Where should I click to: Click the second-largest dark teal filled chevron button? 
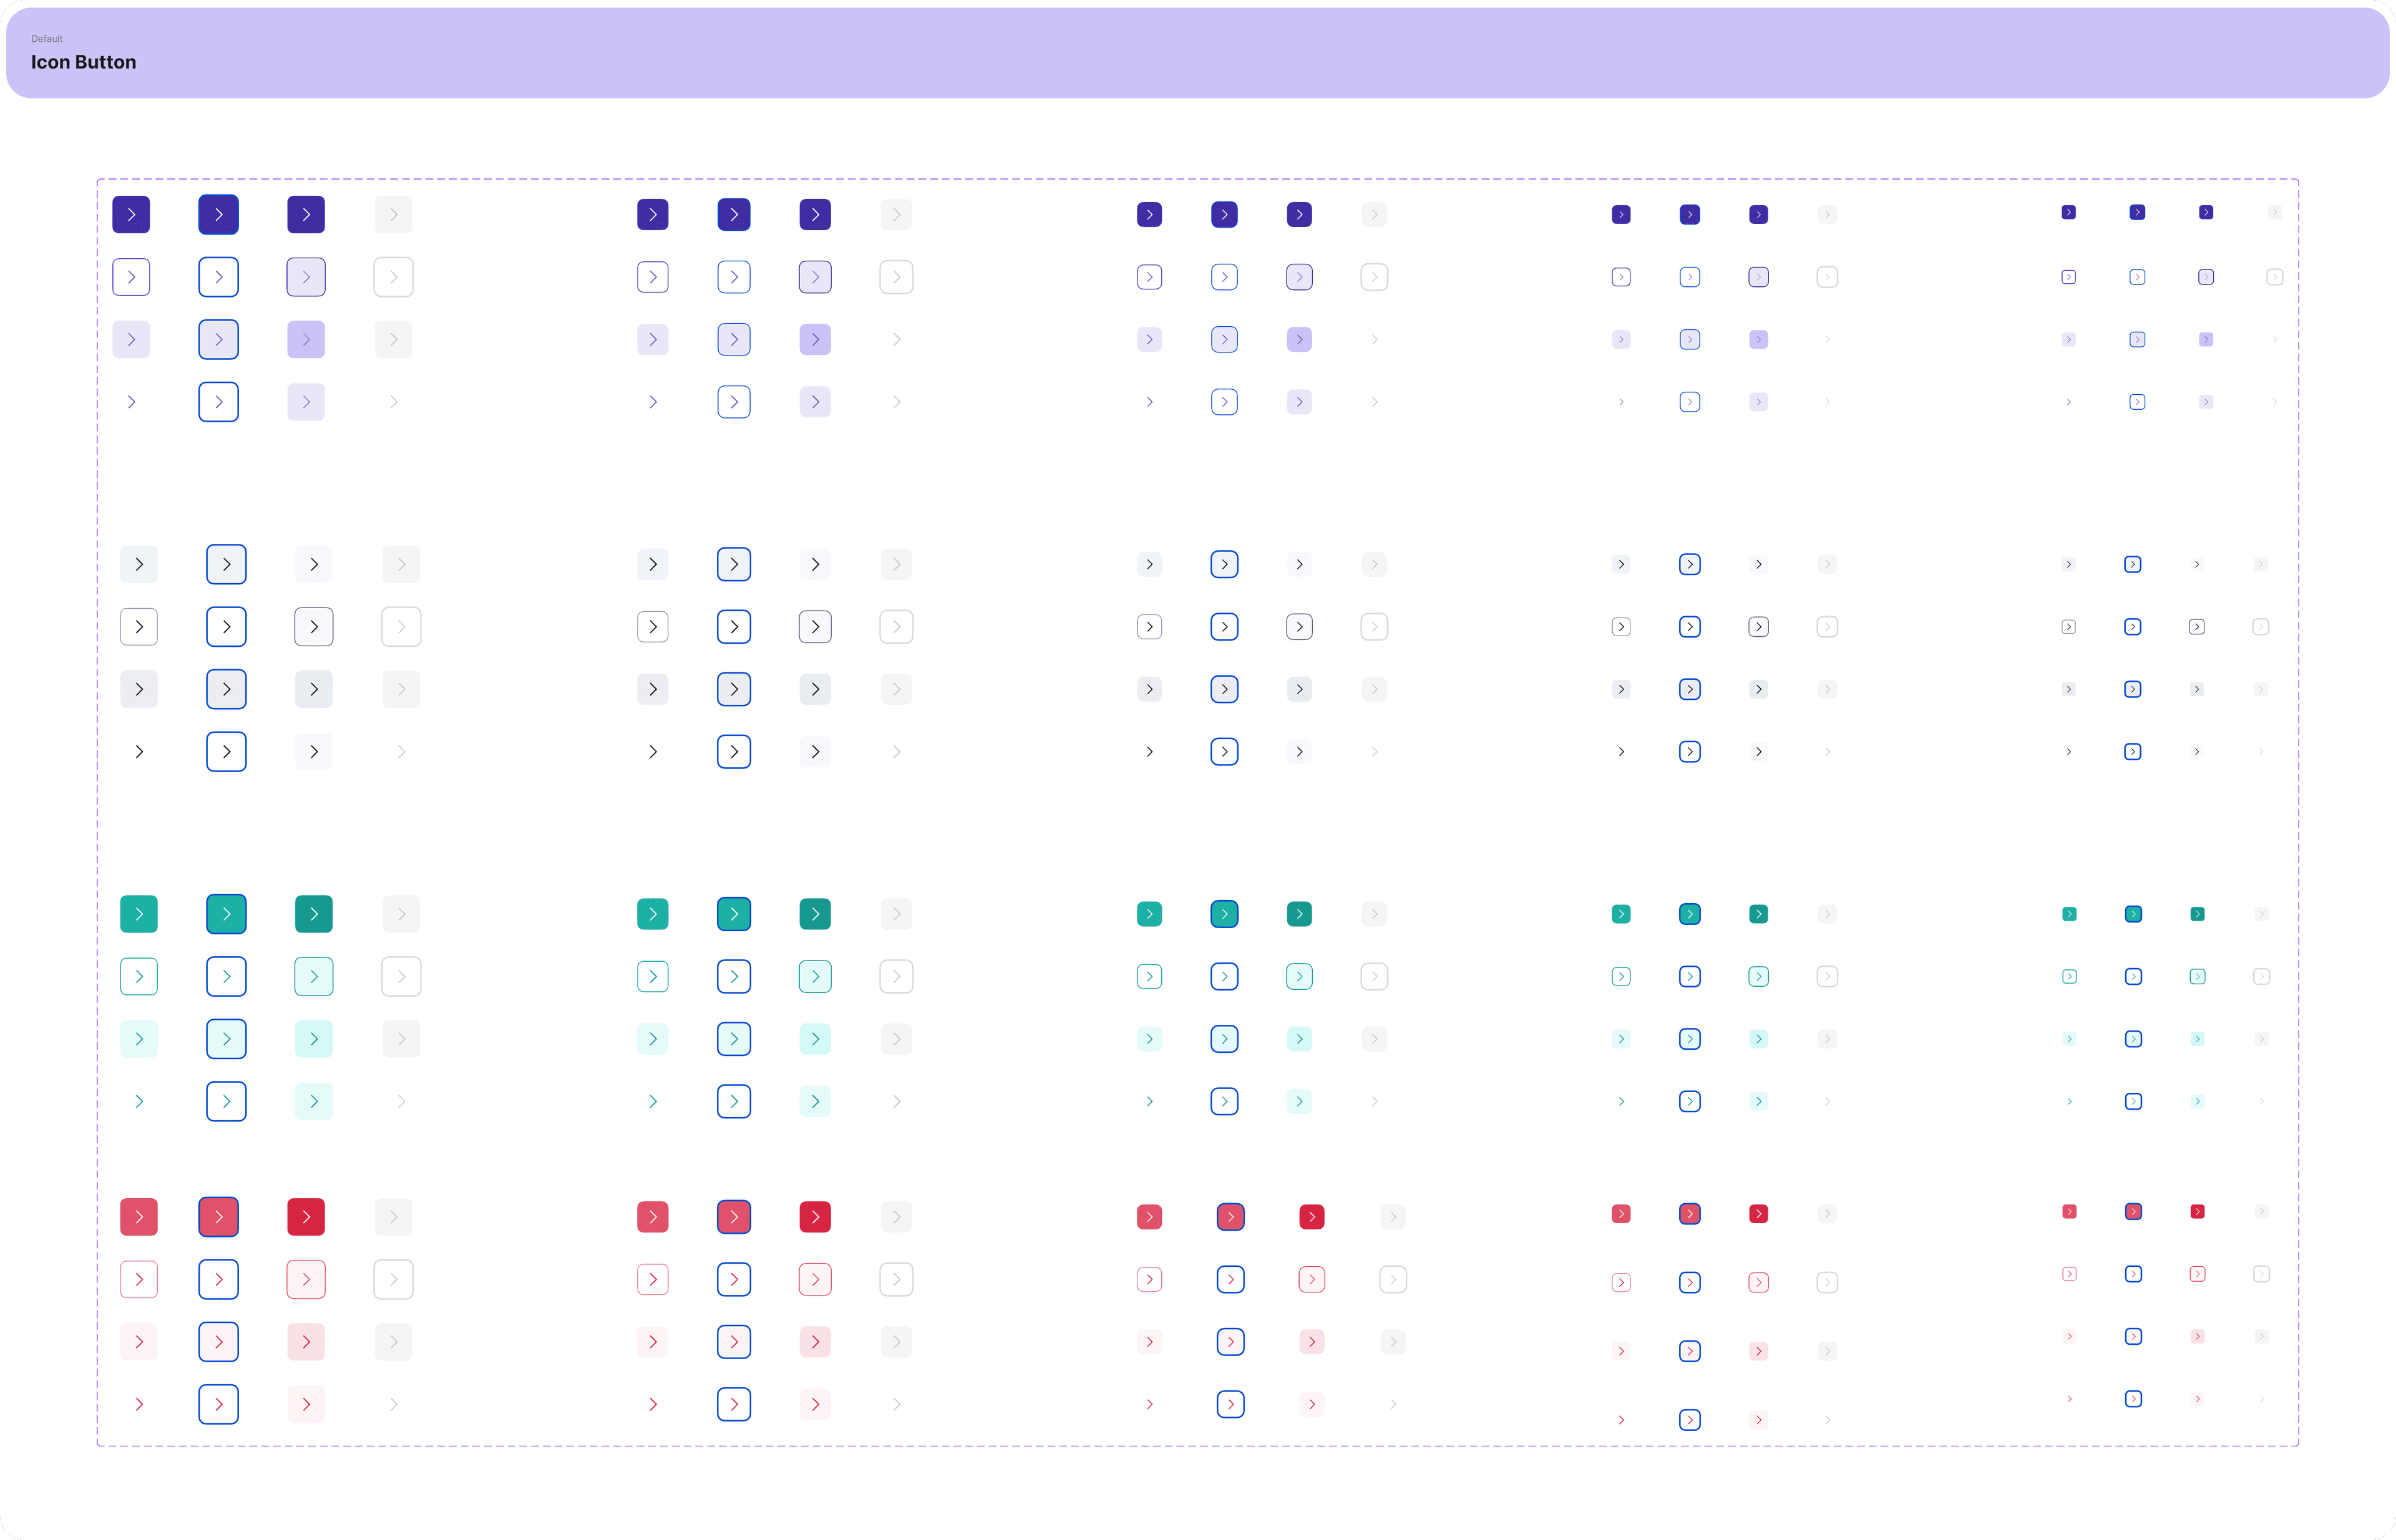click(816, 914)
